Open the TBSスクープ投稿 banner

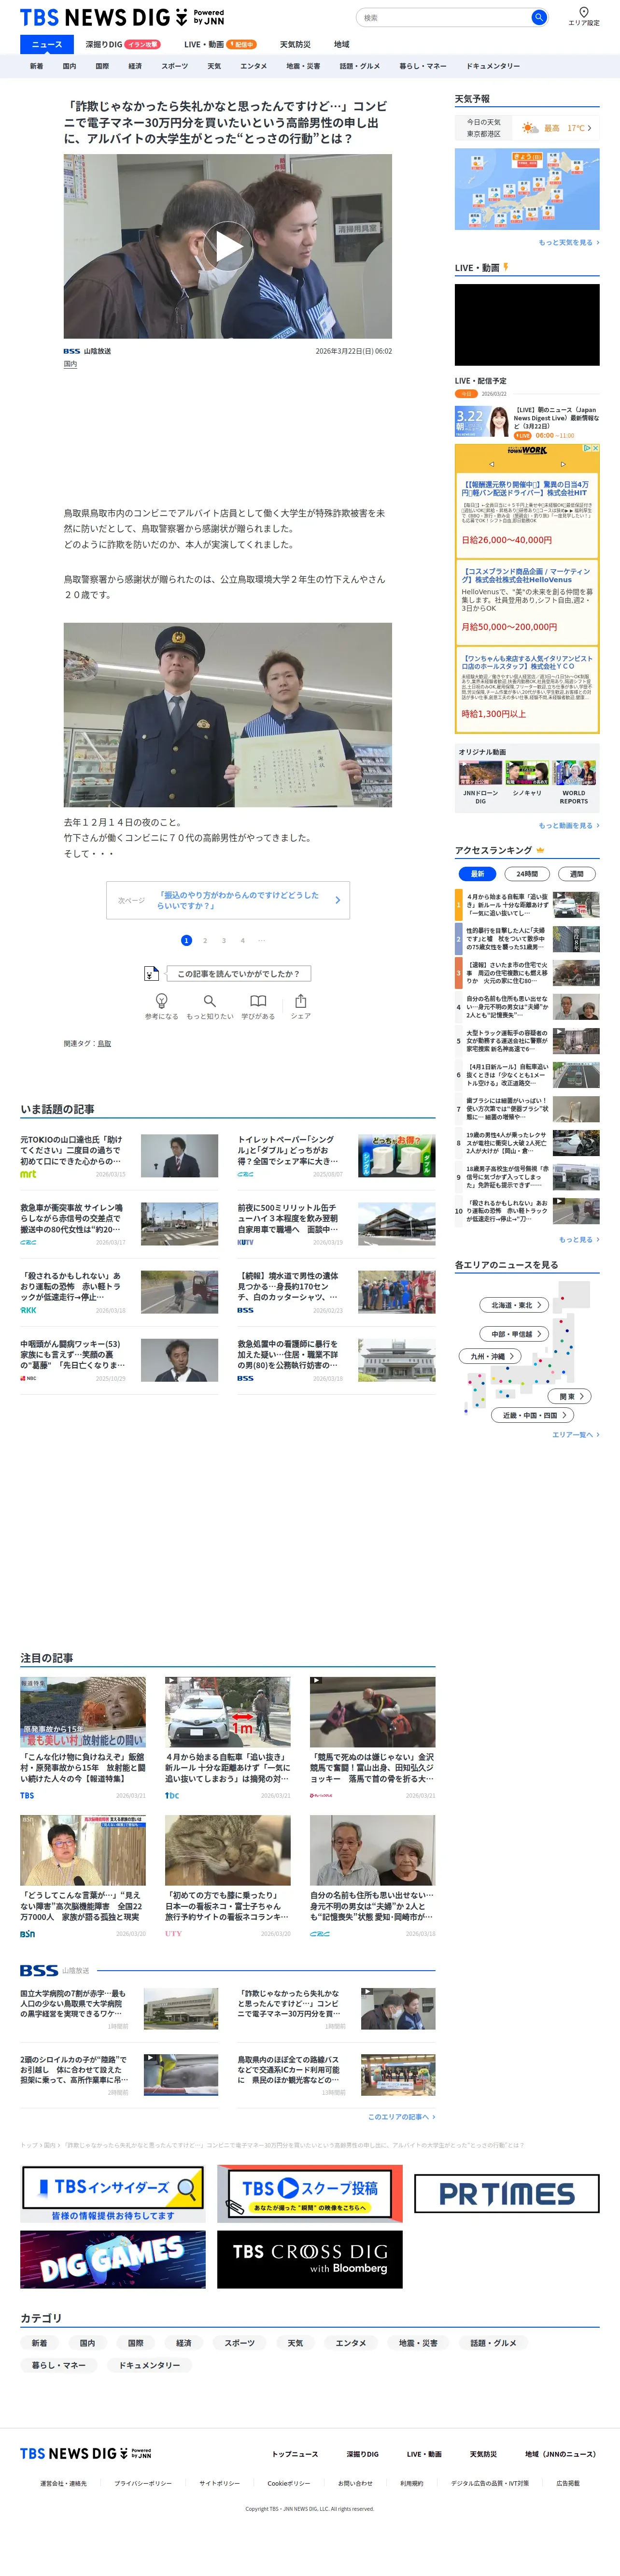(310, 2193)
